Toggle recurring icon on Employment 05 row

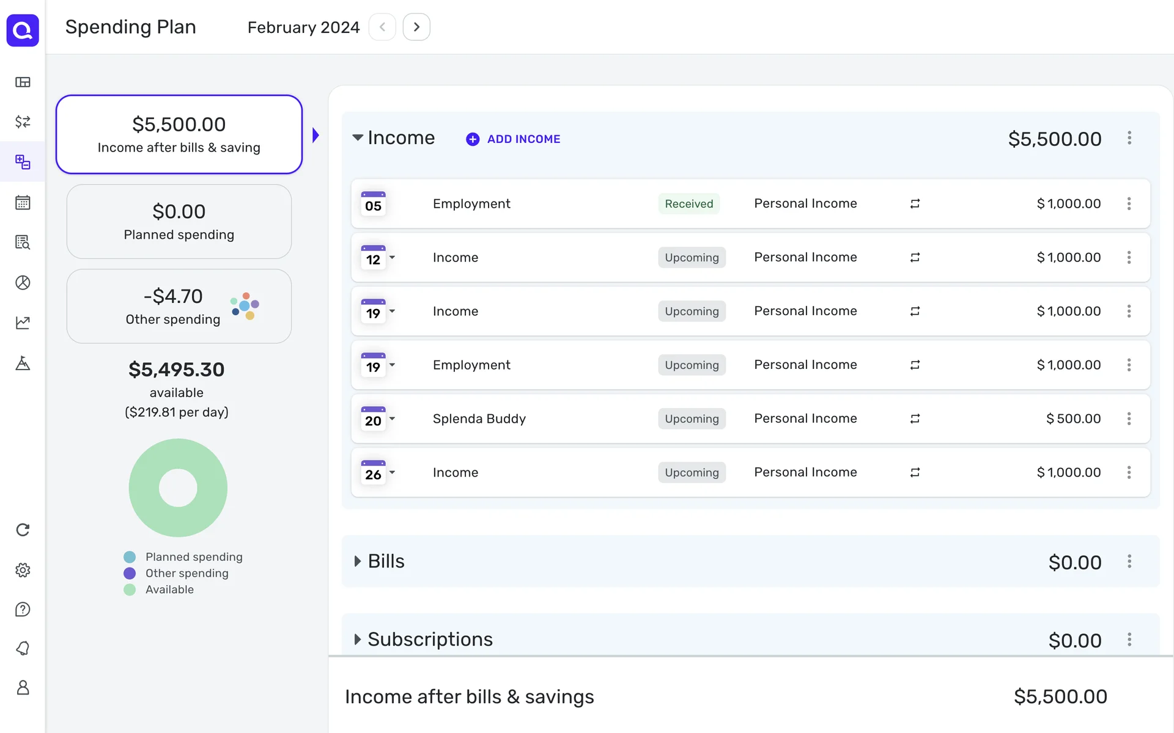point(915,203)
